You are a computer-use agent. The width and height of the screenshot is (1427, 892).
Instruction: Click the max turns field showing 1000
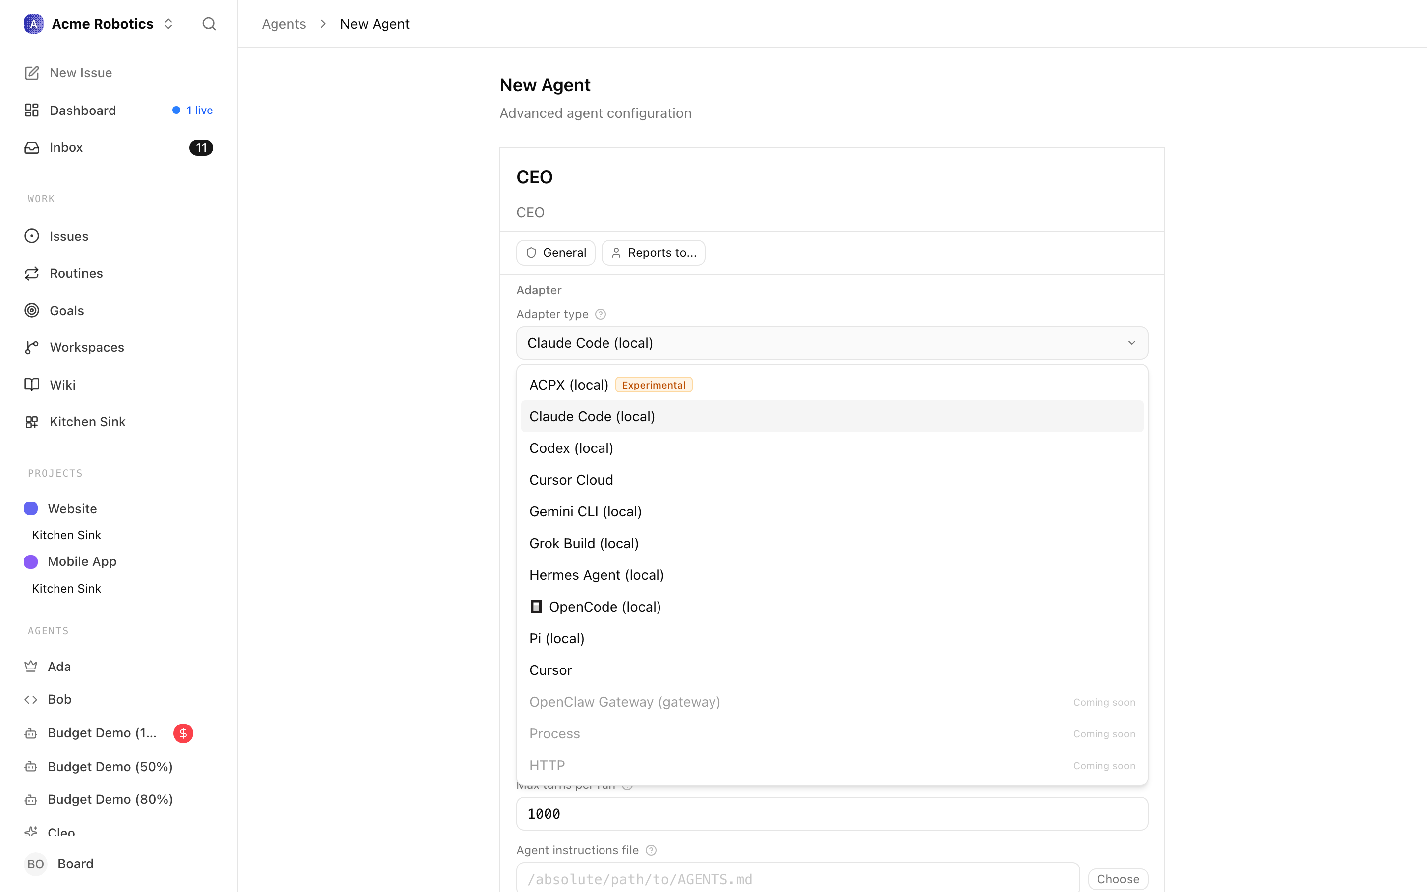[832, 814]
